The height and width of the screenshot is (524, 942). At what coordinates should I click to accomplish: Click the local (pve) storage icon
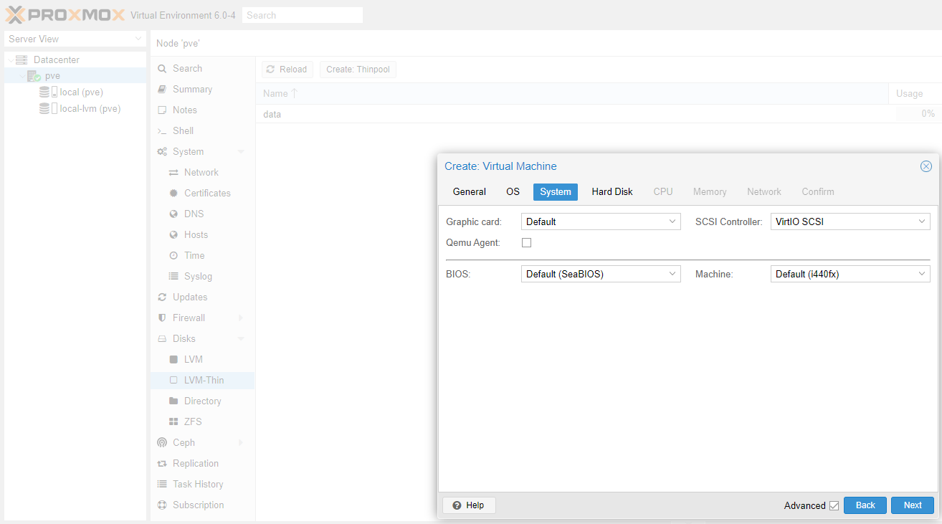(48, 92)
